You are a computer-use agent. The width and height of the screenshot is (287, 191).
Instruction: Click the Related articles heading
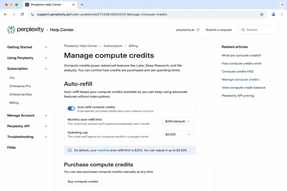click(235, 47)
